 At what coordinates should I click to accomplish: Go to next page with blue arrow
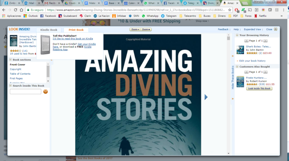(206, 97)
